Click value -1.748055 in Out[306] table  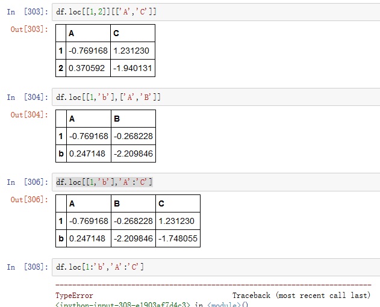pyautogui.click(x=178, y=238)
